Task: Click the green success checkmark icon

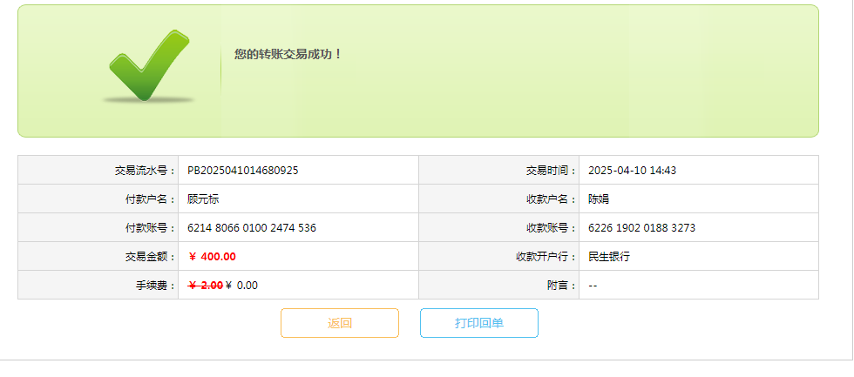Action: (148, 66)
